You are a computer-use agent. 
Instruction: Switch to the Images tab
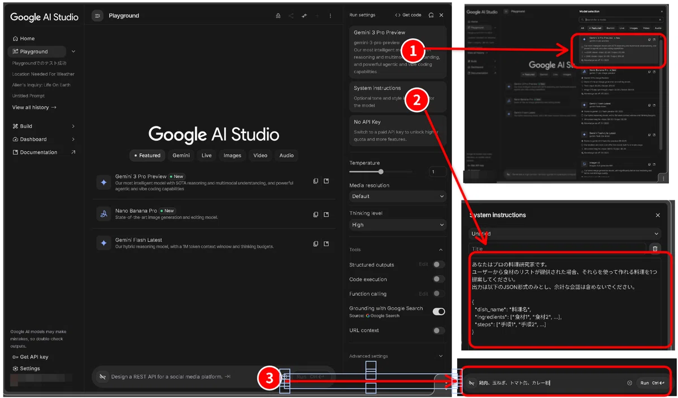232,155
